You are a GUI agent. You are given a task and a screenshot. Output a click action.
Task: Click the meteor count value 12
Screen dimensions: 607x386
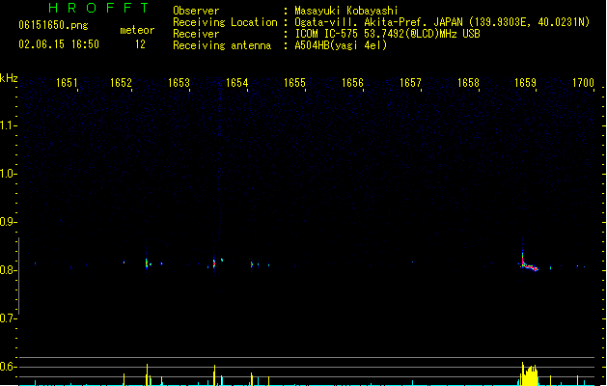[140, 44]
